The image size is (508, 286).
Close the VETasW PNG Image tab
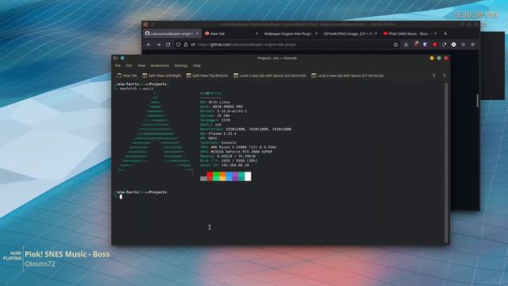pyautogui.click(x=375, y=33)
